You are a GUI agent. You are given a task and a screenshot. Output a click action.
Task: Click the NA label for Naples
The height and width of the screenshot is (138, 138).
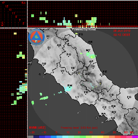click(x=104, y=114)
